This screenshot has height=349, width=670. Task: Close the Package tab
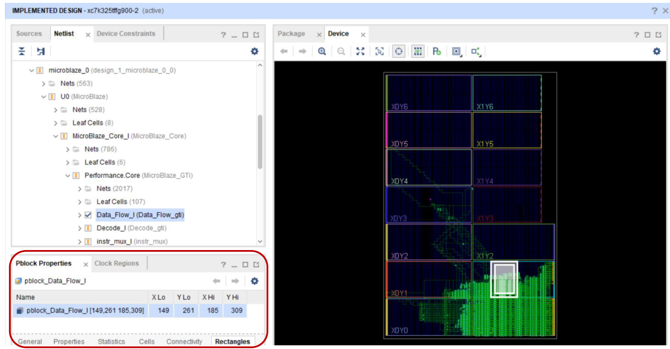pos(319,35)
